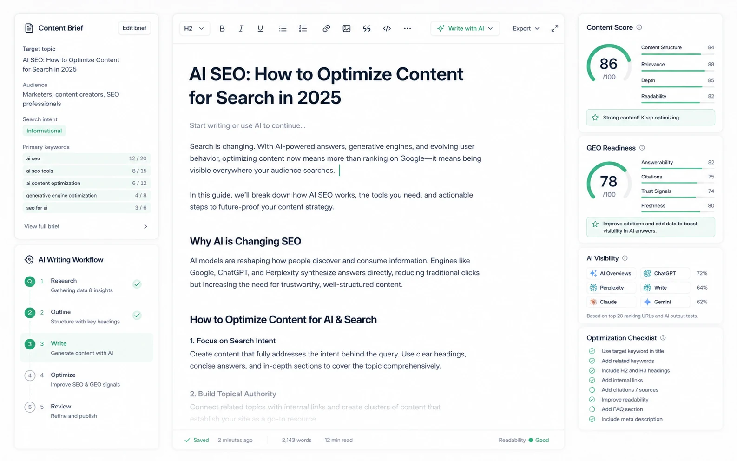
Task: Open step 1 Research in workflow
Action: [x=86, y=285]
